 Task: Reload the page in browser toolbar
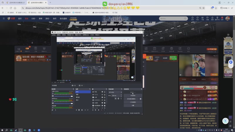pos(11,8)
